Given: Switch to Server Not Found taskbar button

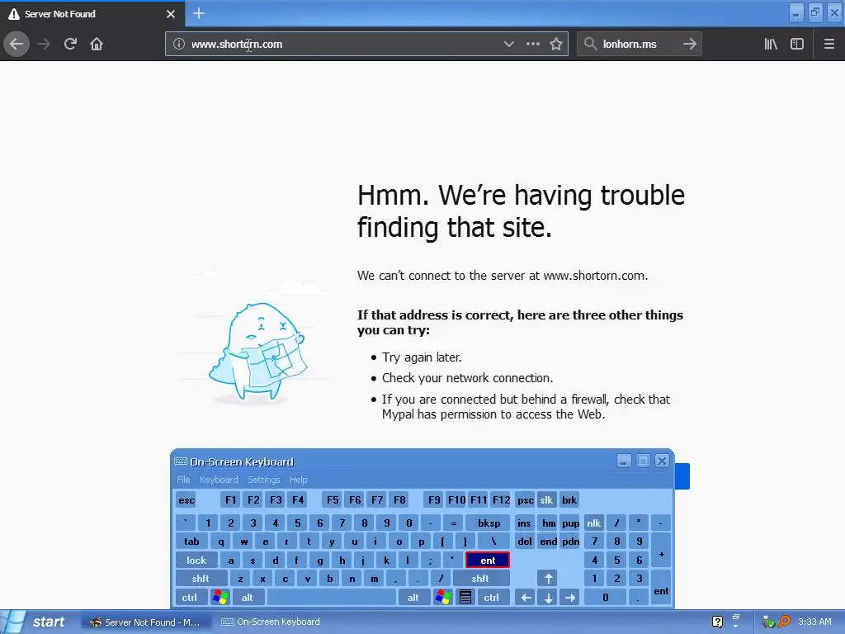Looking at the screenshot, I should point(145,622).
